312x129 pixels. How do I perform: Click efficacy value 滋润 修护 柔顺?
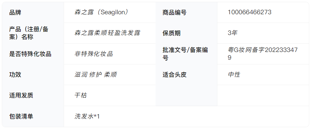(x=96, y=75)
